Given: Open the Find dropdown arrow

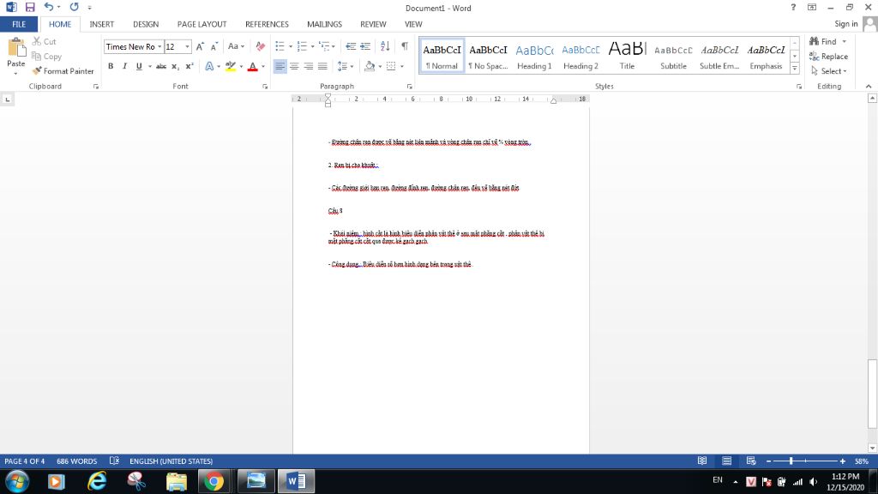Looking at the screenshot, I should point(845,41).
